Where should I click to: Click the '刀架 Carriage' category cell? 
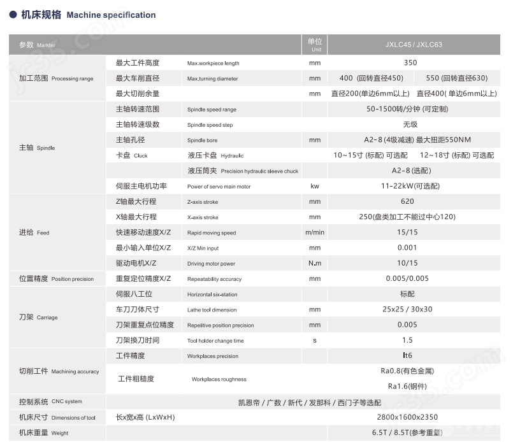(57, 317)
